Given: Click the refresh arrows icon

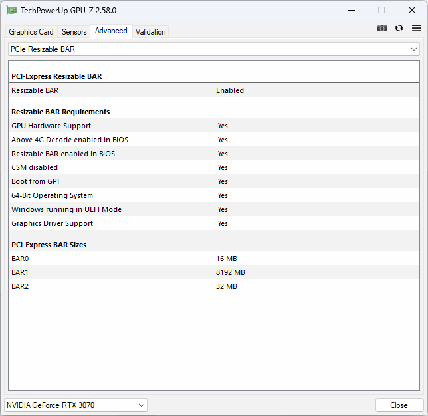Looking at the screenshot, I should (x=399, y=28).
